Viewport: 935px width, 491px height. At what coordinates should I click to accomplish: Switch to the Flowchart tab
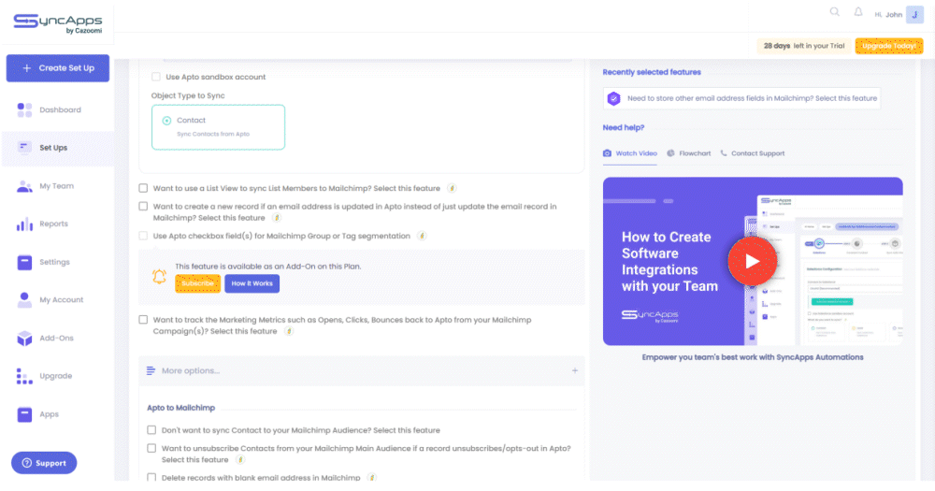click(689, 153)
